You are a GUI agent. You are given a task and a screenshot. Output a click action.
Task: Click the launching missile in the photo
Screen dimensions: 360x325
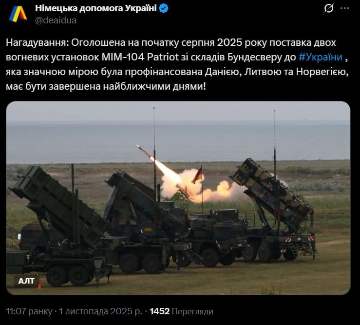pos(146,152)
